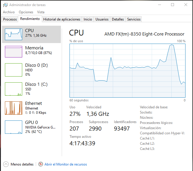Click the Task Manager title bar icon

coord(5,5)
